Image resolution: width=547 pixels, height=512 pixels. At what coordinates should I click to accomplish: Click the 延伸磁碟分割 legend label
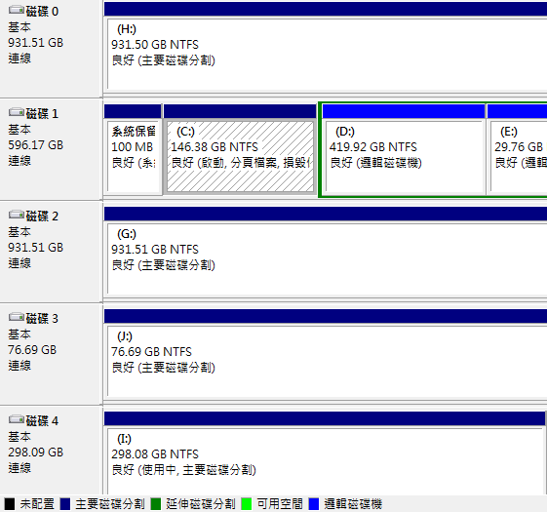pyautogui.click(x=201, y=504)
